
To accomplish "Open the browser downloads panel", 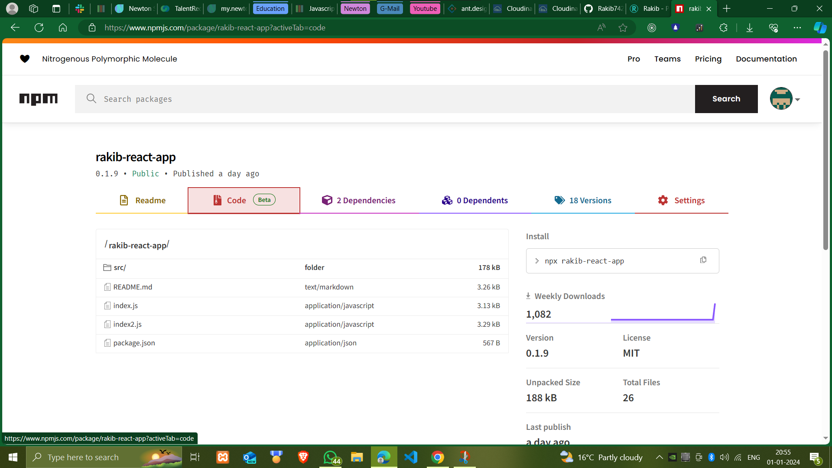I will coord(750,28).
